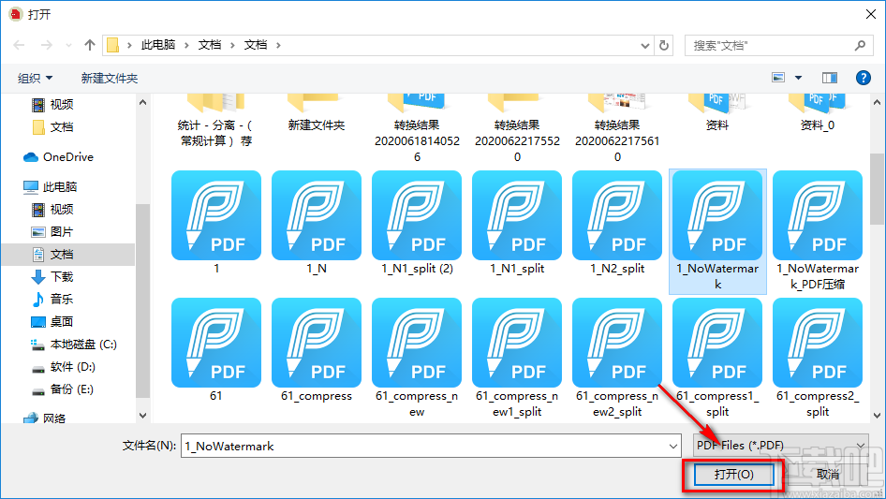
Task: Expand the filename combo box dropdown
Action: [673, 446]
